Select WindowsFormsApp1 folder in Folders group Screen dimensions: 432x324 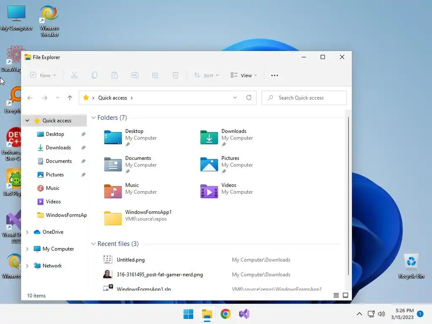[x=138, y=218]
